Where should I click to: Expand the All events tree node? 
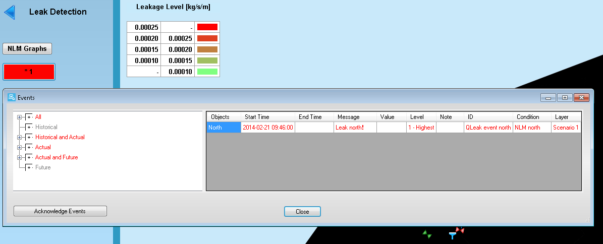tap(20, 117)
